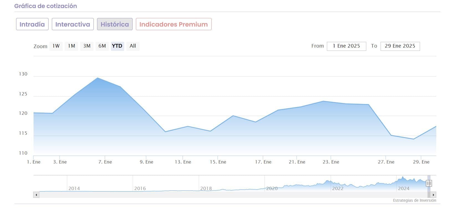Open Indicadores Premium
This screenshot has height=210, width=449.
pyautogui.click(x=174, y=24)
